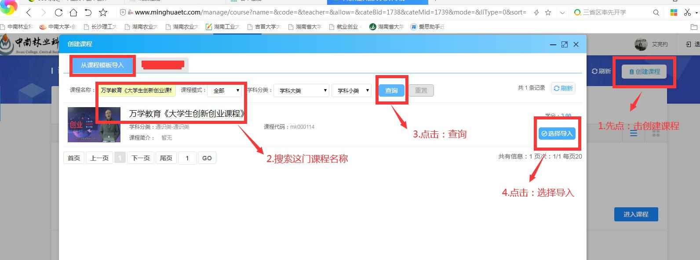The width and height of the screenshot is (700, 260).
Task: Select the 从课程模板导入 tab
Action: pyautogui.click(x=102, y=65)
